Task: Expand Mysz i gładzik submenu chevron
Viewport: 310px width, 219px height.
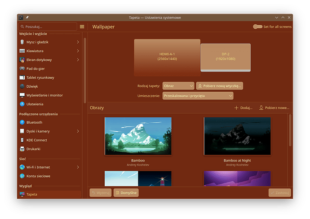Action: click(x=78, y=42)
